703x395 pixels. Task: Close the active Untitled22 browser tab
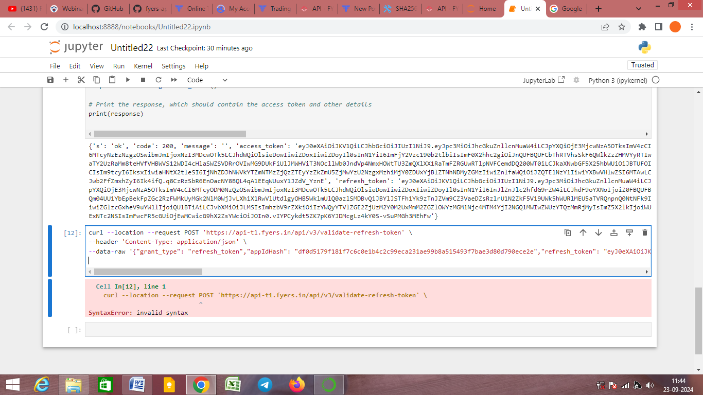point(538,9)
